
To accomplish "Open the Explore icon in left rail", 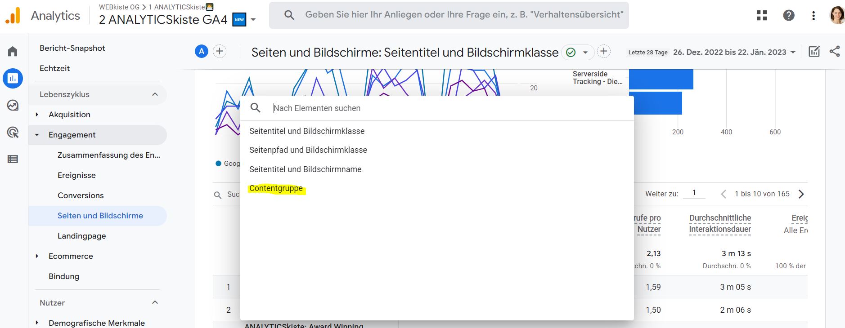I will tap(13, 105).
